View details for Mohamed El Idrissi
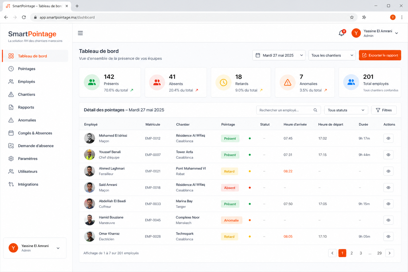This screenshot has height=272, width=408. point(388,138)
